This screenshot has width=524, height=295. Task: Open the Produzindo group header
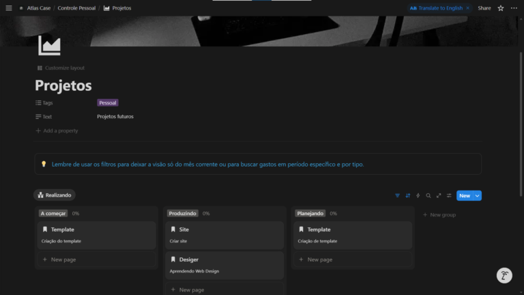[x=182, y=214]
